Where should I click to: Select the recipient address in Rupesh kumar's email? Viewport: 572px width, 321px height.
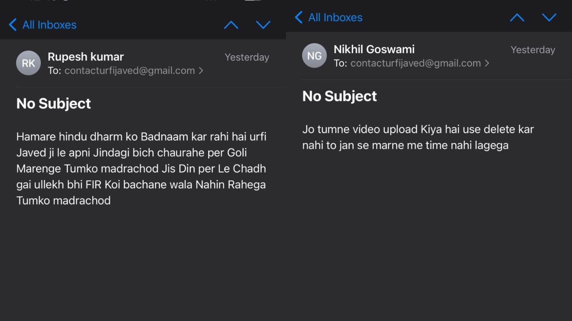130,71
